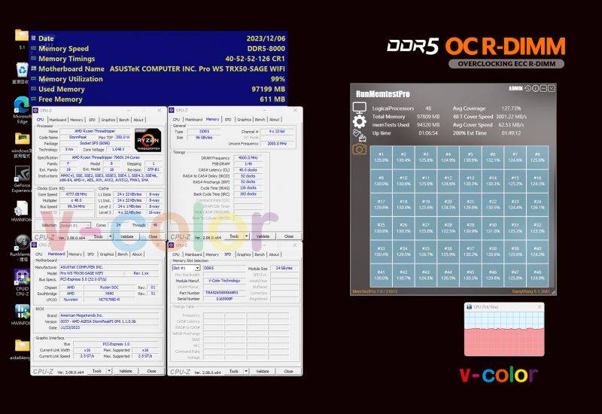Screen dimensions: 602x414
Task: Switch to SPD tab in Memory CPU-Z window
Action: (x=228, y=119)
